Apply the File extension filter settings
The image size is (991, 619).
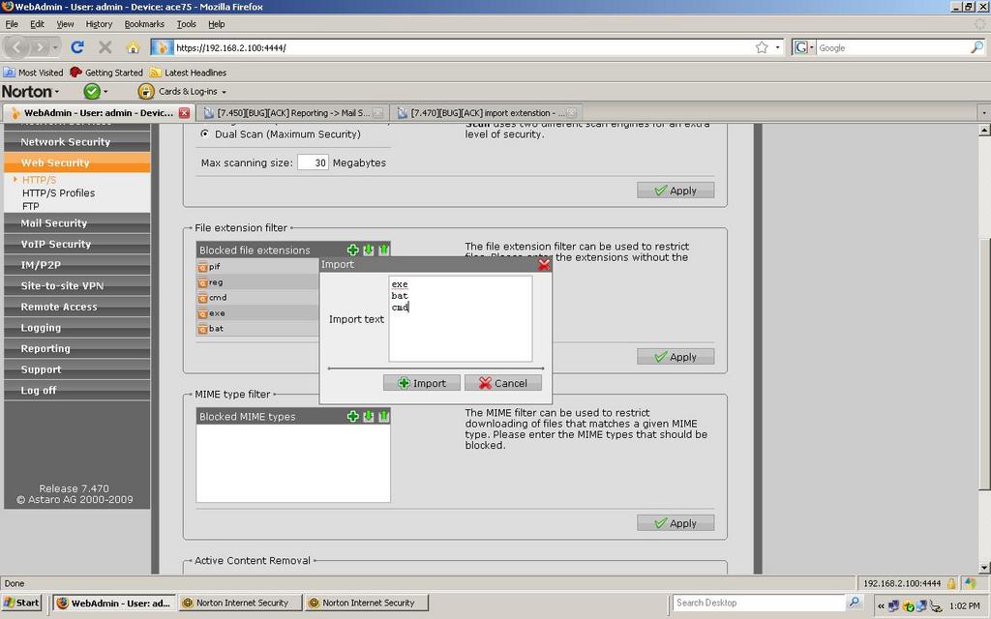[676, 357]
